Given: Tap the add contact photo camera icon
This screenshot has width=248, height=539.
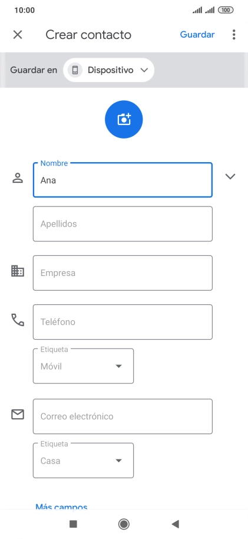Looking at the screenshot, I should [124, 119].
